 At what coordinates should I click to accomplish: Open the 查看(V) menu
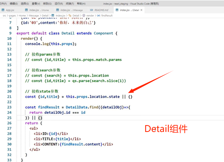pos(36,4)
